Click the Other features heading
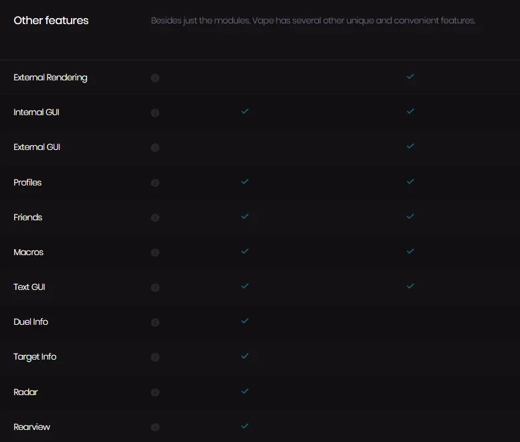Image resolution: width=520 pixels, height=442 pixels. [x=51, y=21]
